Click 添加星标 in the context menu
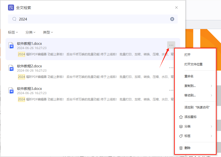 coord(195,117)
